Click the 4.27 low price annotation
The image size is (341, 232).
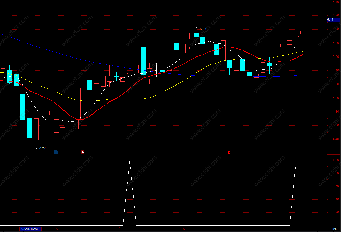point(42,148)
